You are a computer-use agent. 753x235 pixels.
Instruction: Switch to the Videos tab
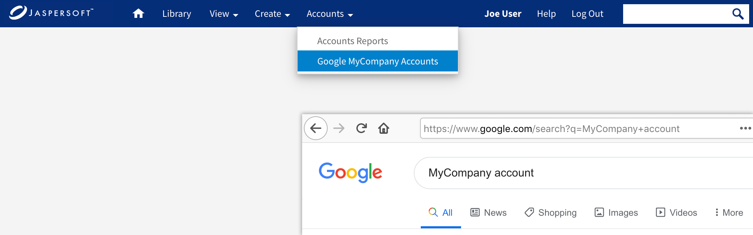[676, 213]
